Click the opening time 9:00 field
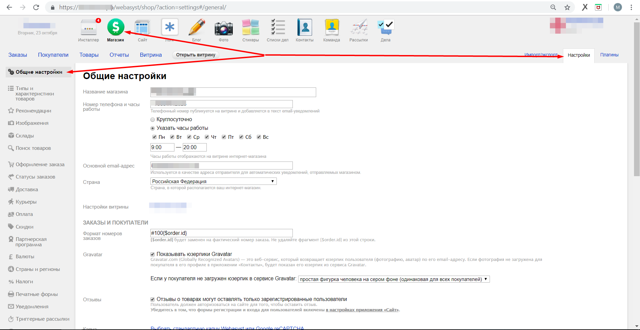Viewport: 640px width, 330px height. pyautogui.click(x=162, y=147)
